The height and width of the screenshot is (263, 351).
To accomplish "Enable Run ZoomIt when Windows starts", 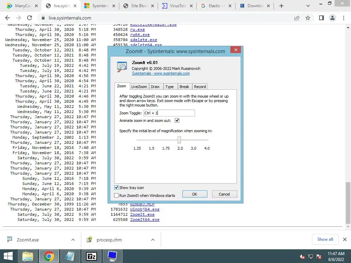I will [x=117, y=195].
